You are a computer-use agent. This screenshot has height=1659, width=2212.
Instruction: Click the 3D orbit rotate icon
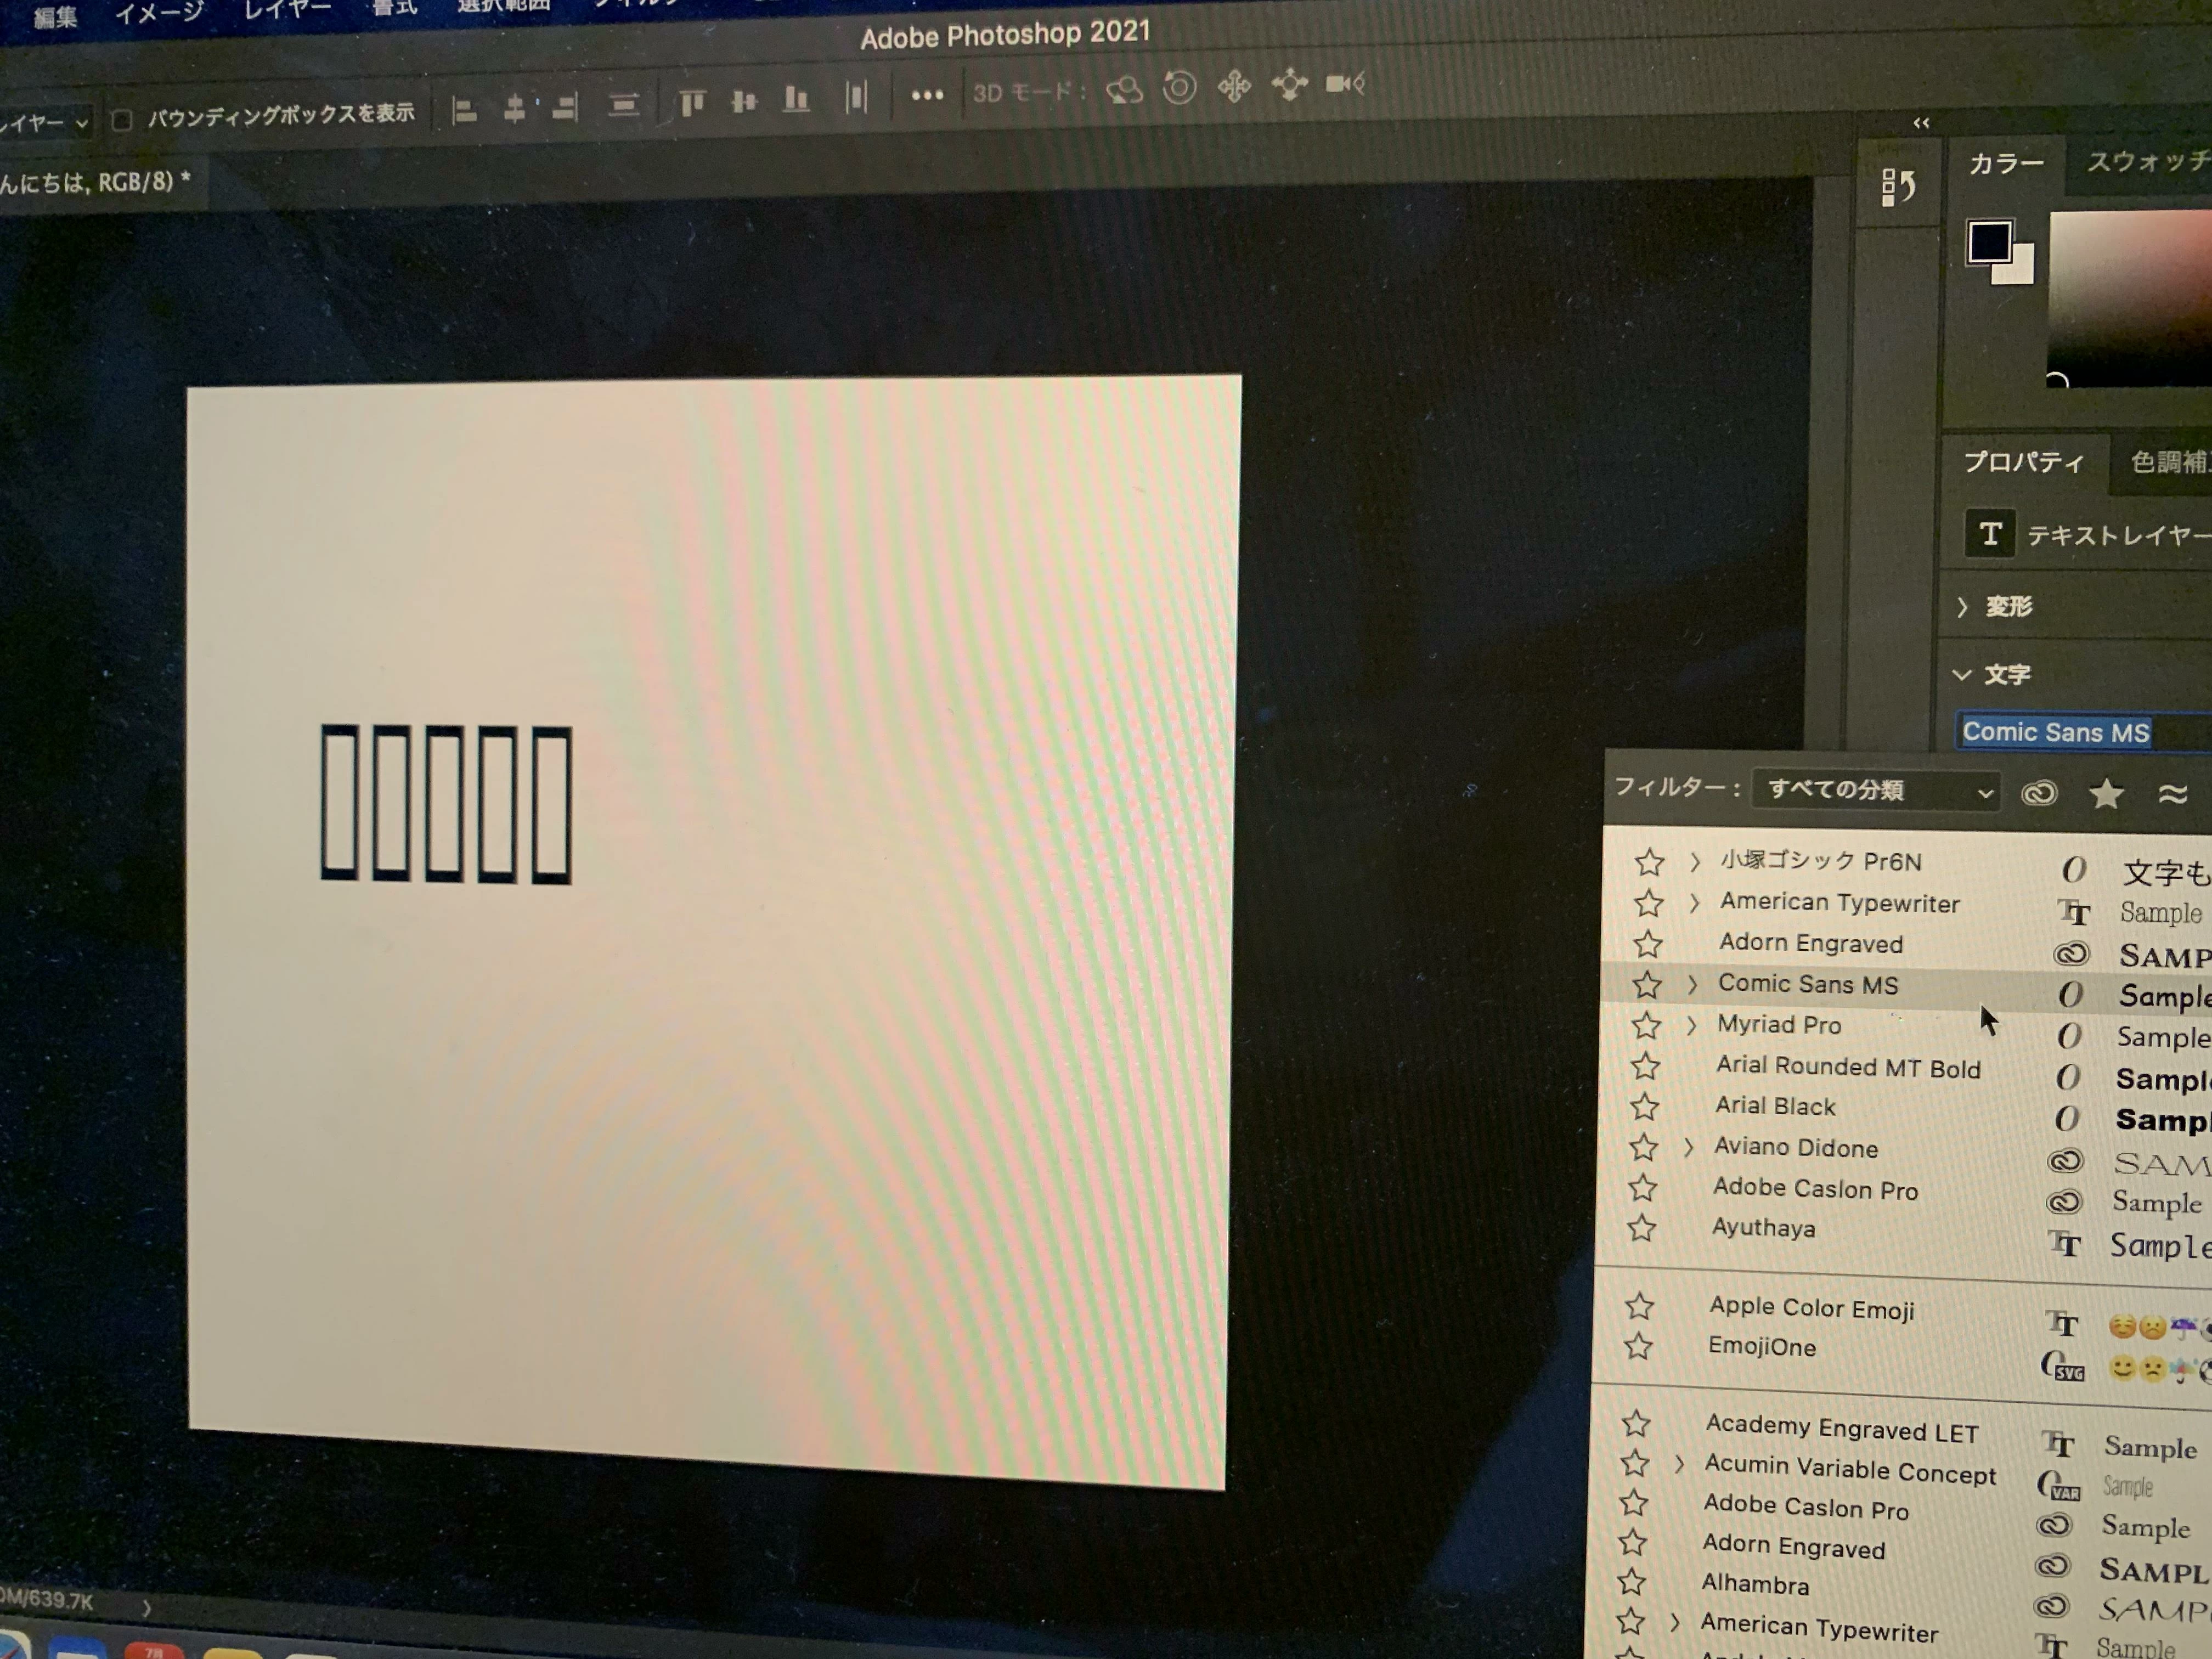tap(1125, 90)
